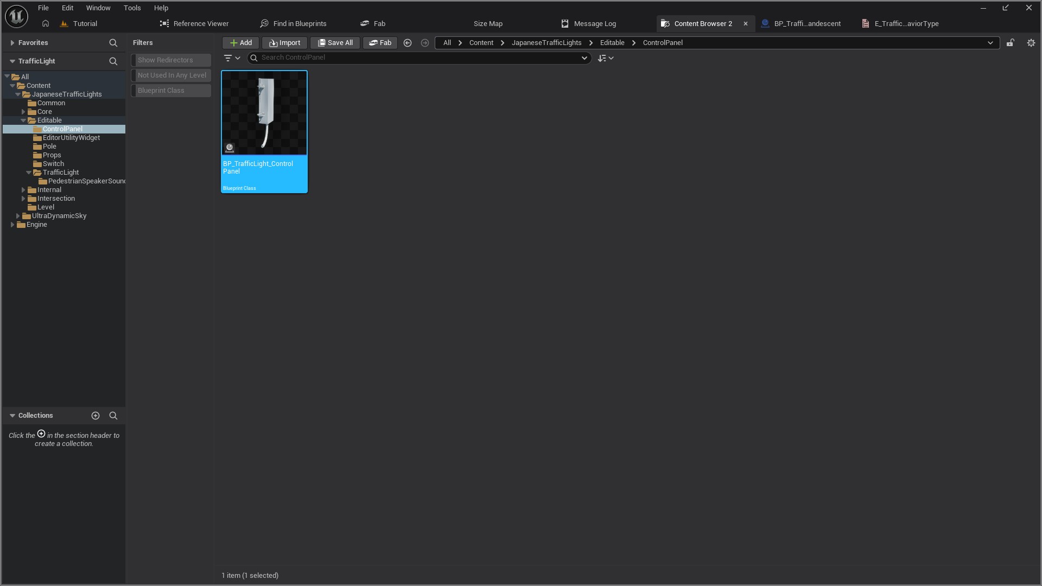Viewport: 1042px width, 586px height.
Task: Toggle Show Redirectors filter
Action: click(x=171, y=60)
